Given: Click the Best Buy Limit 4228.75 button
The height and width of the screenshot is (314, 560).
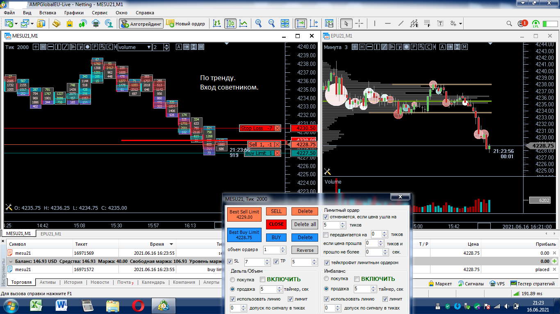Looking at the screenshot, I should 244,235.
